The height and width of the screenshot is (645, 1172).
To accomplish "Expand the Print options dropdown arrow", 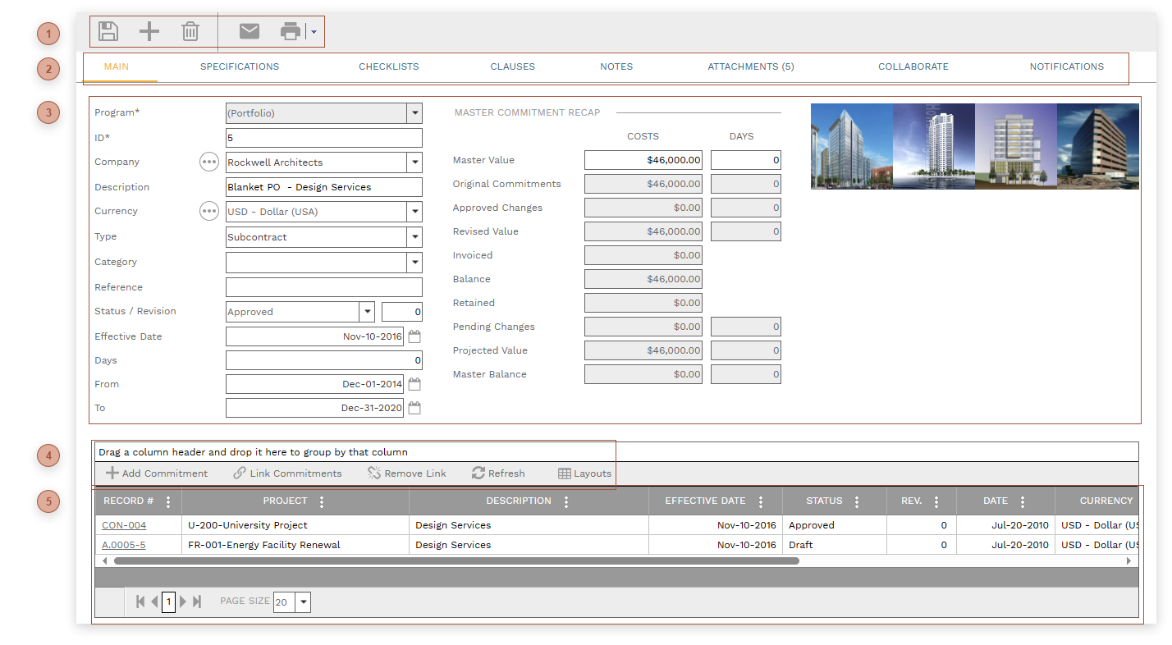I will [314, 32].
